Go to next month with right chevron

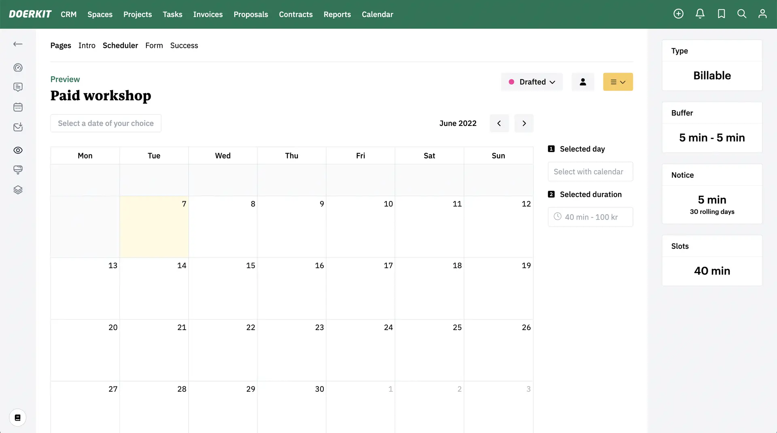tap(524, 123)
